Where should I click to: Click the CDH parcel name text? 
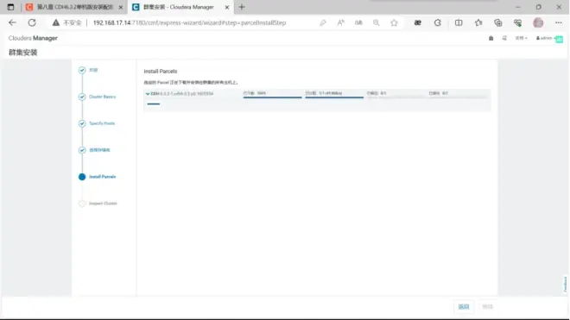[182, 94]
